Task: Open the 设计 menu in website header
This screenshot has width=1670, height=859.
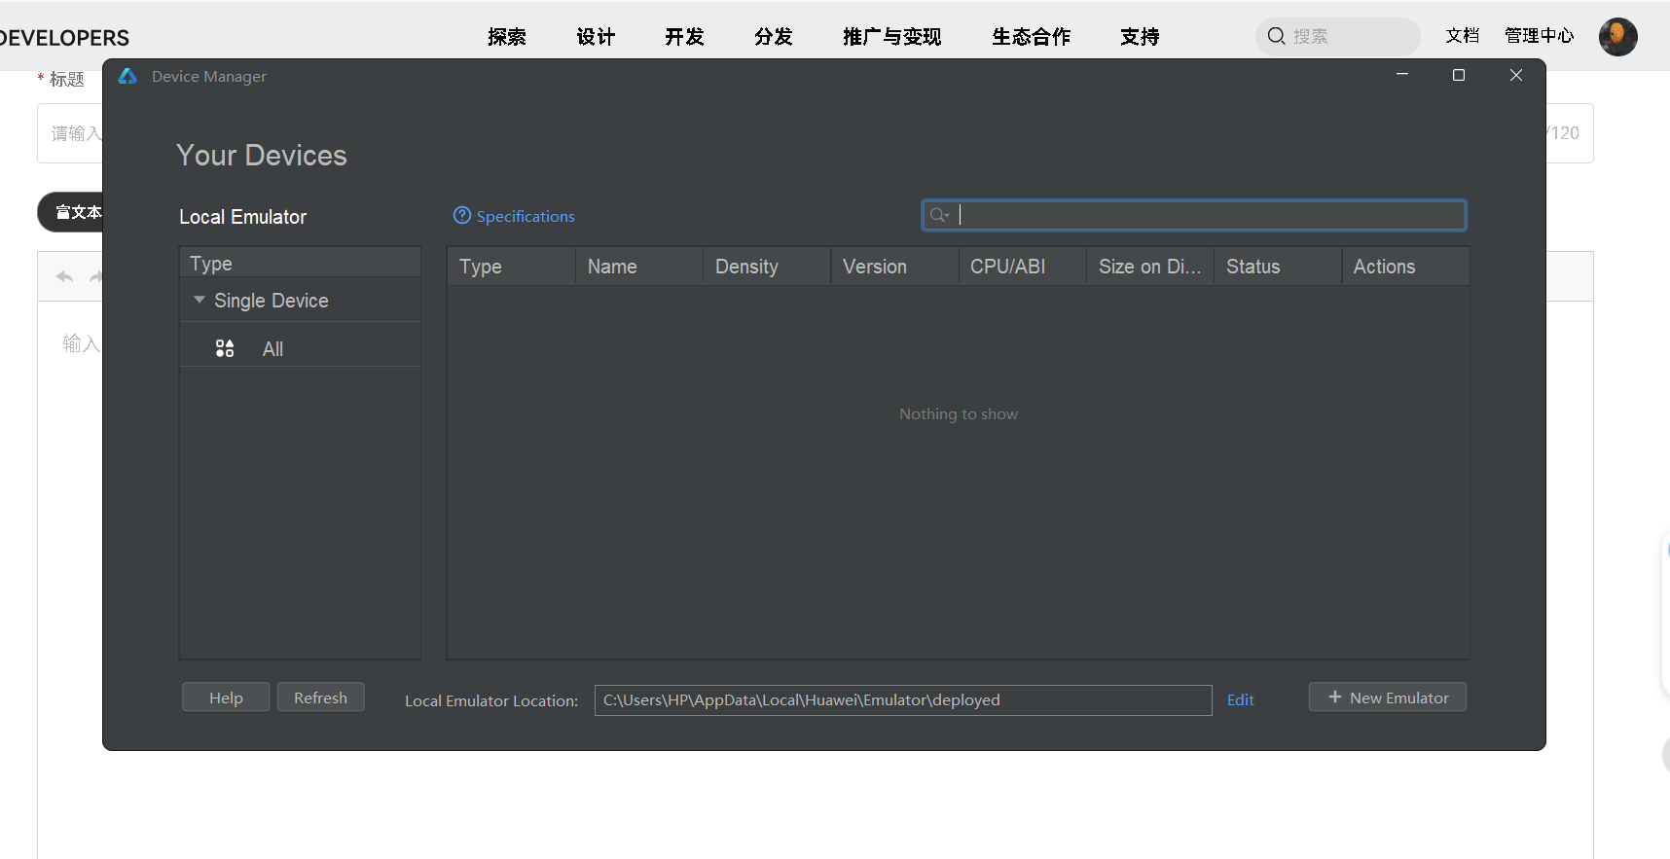Action: click(596, 37)
